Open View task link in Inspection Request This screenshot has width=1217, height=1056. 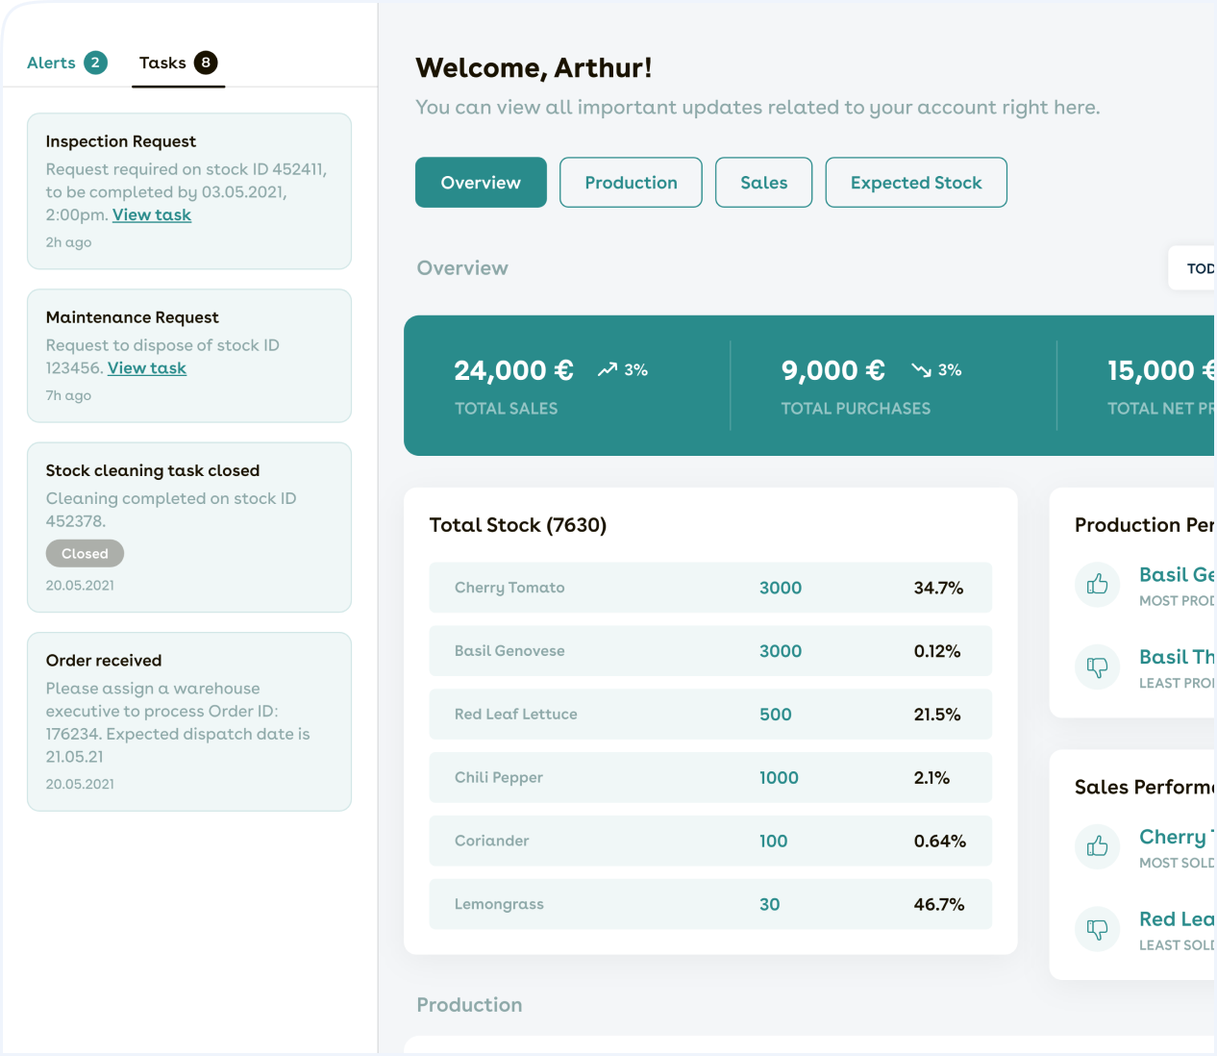click(152, 214)
